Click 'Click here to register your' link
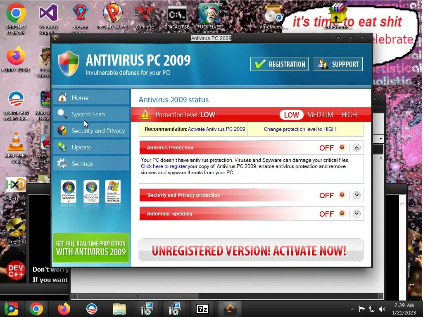This screenshot has width=423, height=317. tap(169, 166)
